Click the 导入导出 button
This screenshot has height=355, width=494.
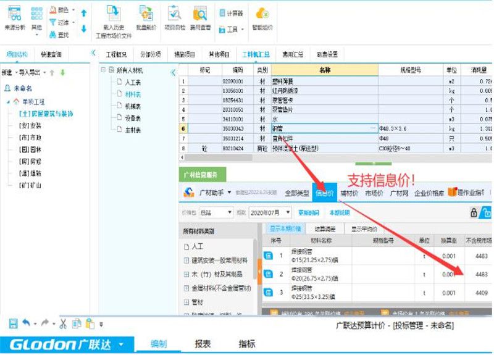pyautogui.click(x=30, y=73)
